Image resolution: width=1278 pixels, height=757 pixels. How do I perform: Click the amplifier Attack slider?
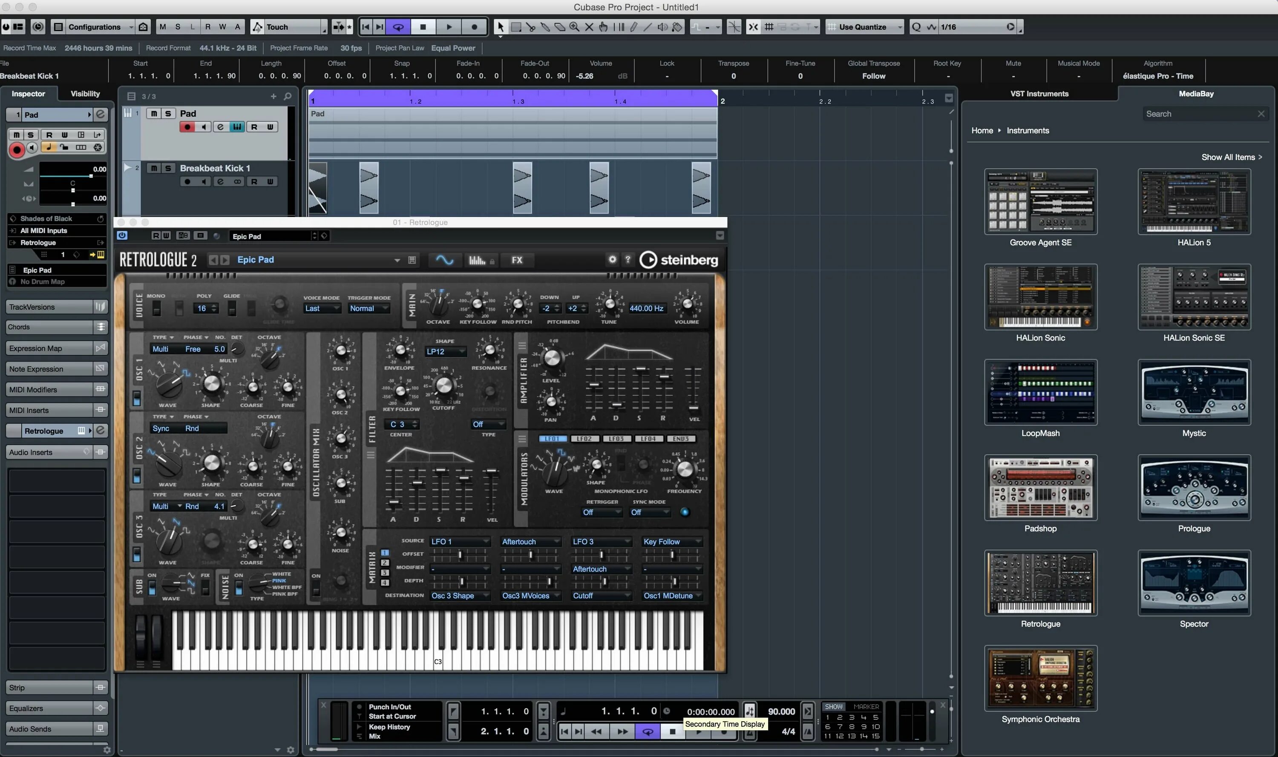click(593, 385)
